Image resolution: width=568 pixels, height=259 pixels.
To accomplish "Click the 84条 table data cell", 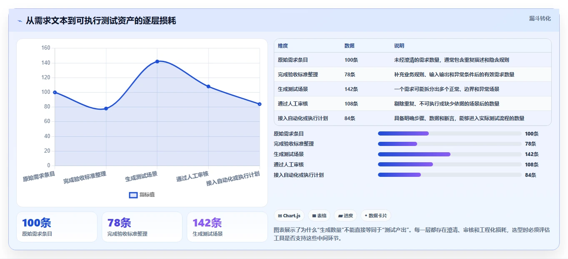I will (x=350, y=118).
